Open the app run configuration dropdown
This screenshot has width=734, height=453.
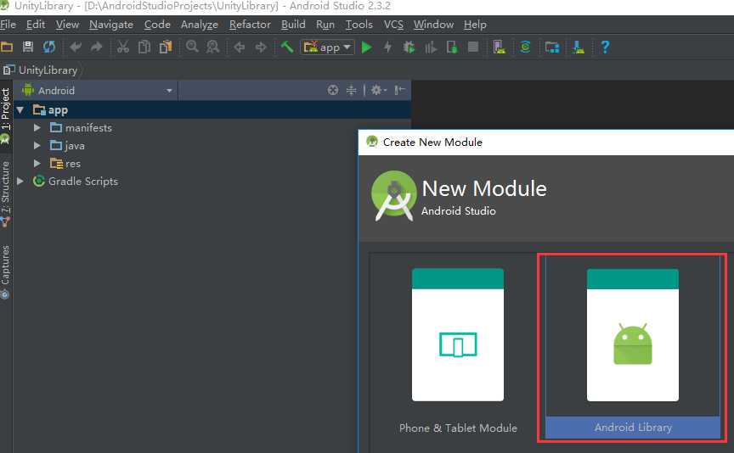[328, 48]
